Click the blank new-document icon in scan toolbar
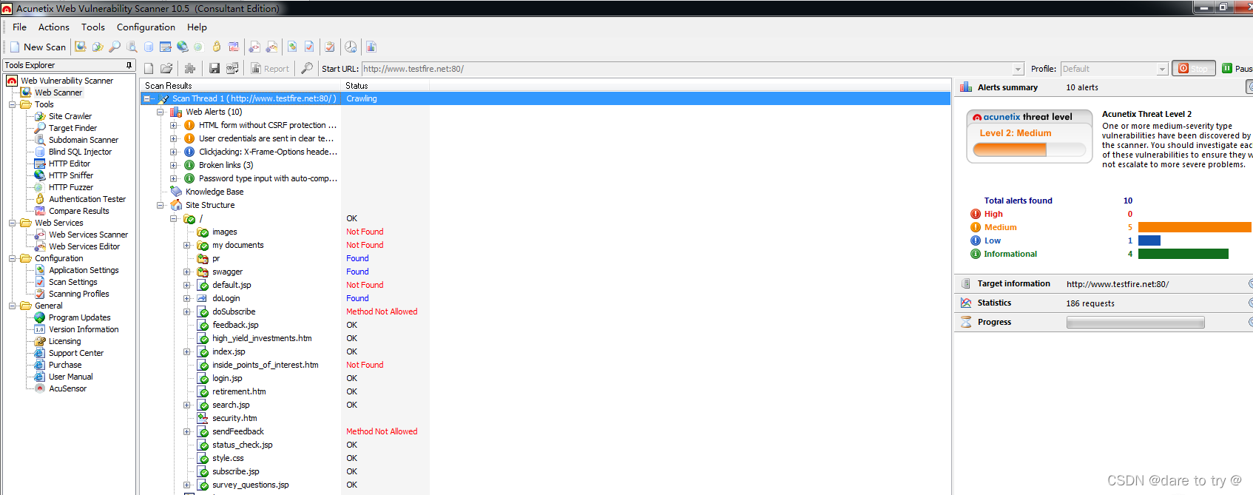 (x=149, y=69)
